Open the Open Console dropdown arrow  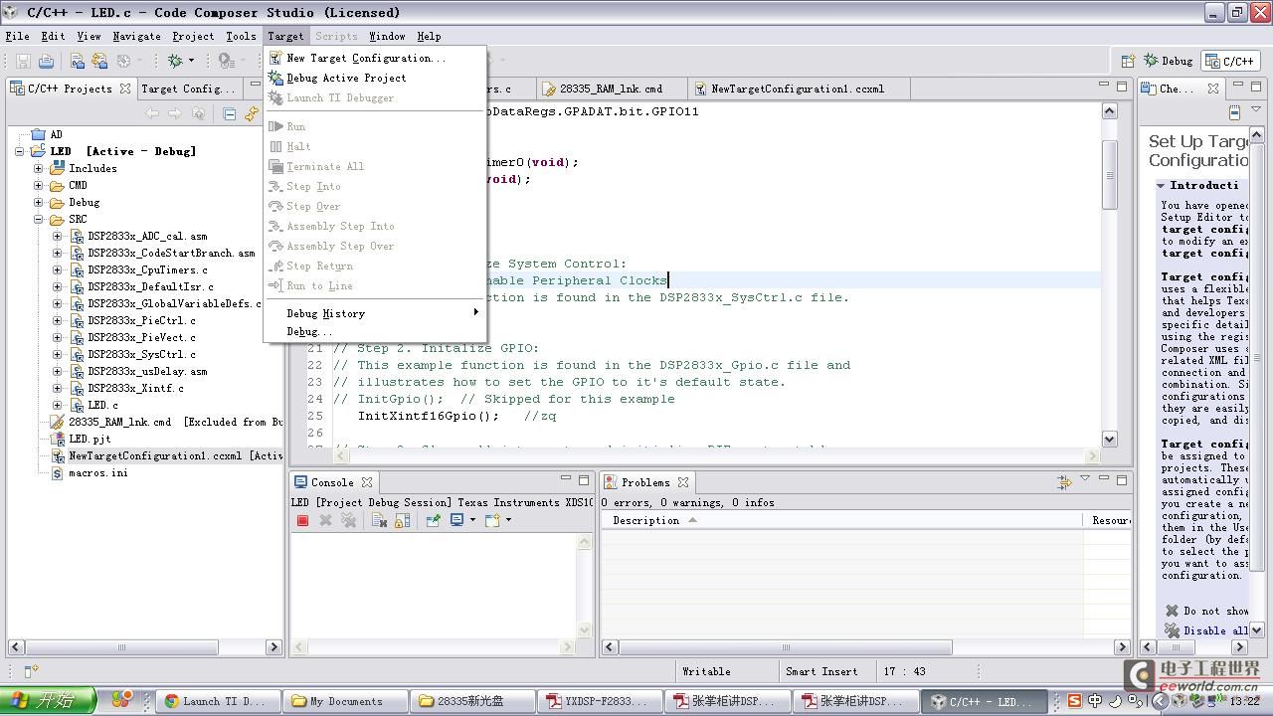508,520
